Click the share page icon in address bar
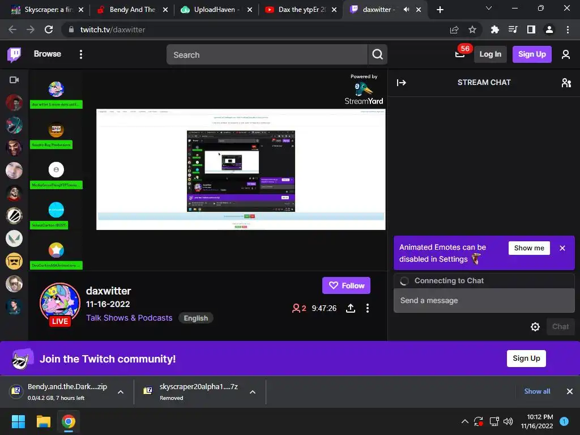 (x=454, y=29)
